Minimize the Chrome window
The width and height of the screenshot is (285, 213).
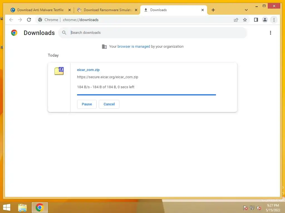coord(256,6)
